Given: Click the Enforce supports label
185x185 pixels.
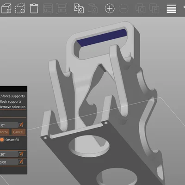Looking at the screenshot, I should (12, 96).
